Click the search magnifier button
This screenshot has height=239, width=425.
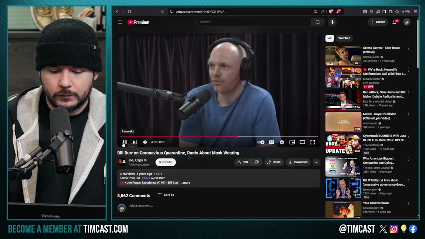tap(318, 22)
